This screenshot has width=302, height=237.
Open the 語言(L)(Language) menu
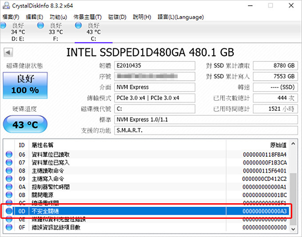pyautogui.click(x=181, y=17)
